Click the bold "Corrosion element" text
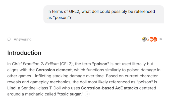Screen dimensions: 171x101 pyautogui.click(x=54, y=70)
